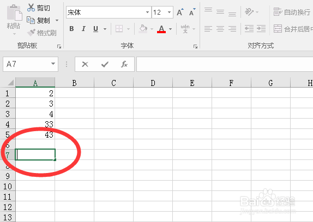Increase font size with large A icon
313x222 pixels.
coord(180,13)
